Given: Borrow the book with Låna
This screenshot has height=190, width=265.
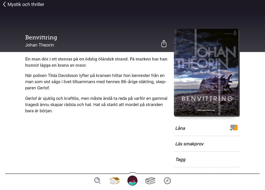Looking at the screenshot, I should click(x=180, y=128).
